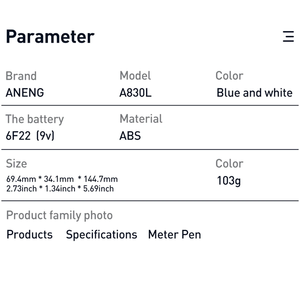The width and height of the screenshot is (300, 300).
Task: Open the Meter Pen tab
Action: click(174, 234)
